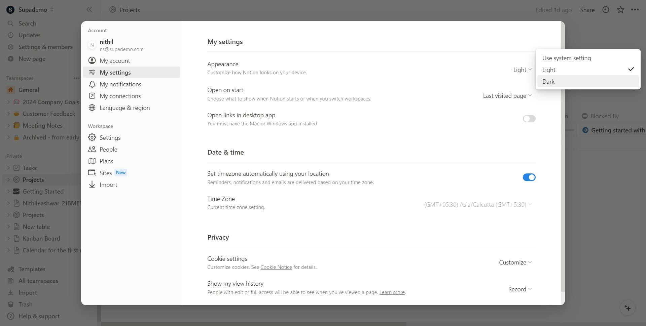
Task: Open the Plans section
Action: tap(132, 161)
